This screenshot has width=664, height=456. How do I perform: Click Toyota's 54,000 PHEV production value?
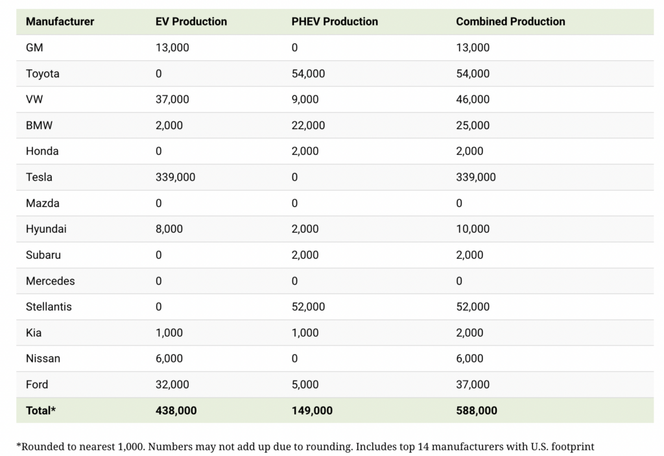tap(308, 73)
